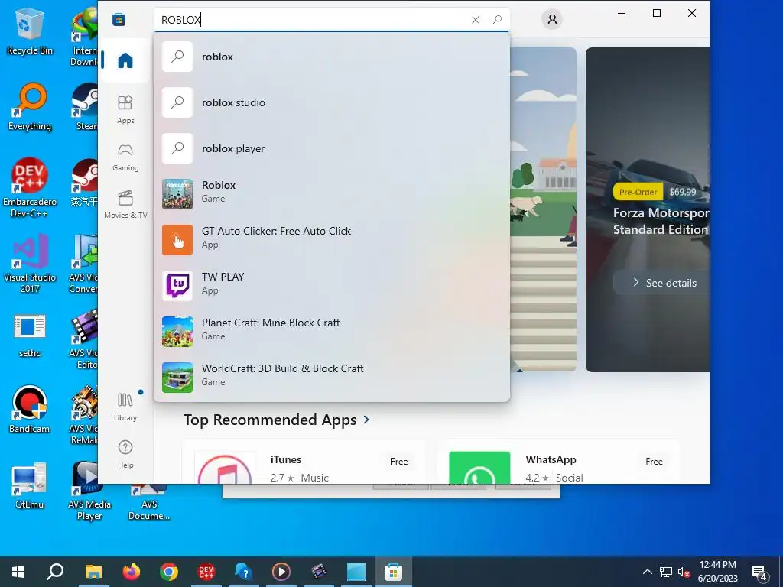Expand Top Recommended Apps chevron

[x=366, y=420]
